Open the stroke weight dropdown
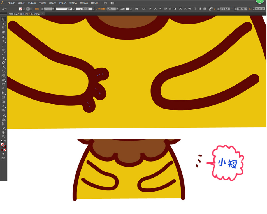267x214 pixels. tap(53, 9)
